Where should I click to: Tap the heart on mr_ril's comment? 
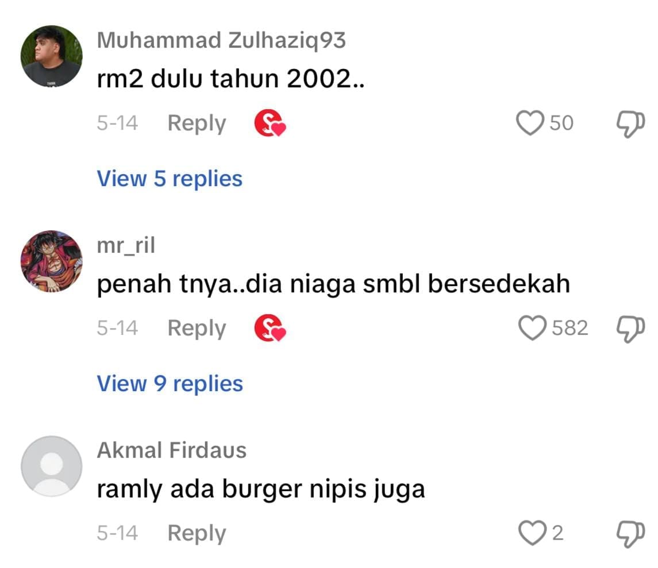click(x=532, y=327)
